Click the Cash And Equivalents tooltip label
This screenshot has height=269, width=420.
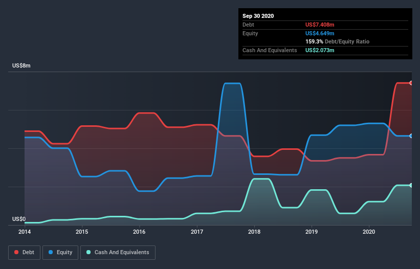coord(270,50)
